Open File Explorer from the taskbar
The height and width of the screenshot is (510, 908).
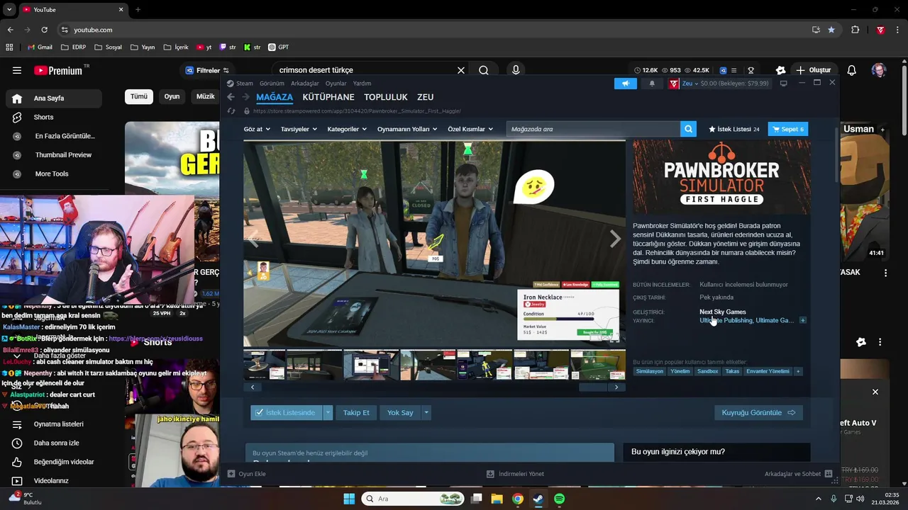(x=497, y=499)
